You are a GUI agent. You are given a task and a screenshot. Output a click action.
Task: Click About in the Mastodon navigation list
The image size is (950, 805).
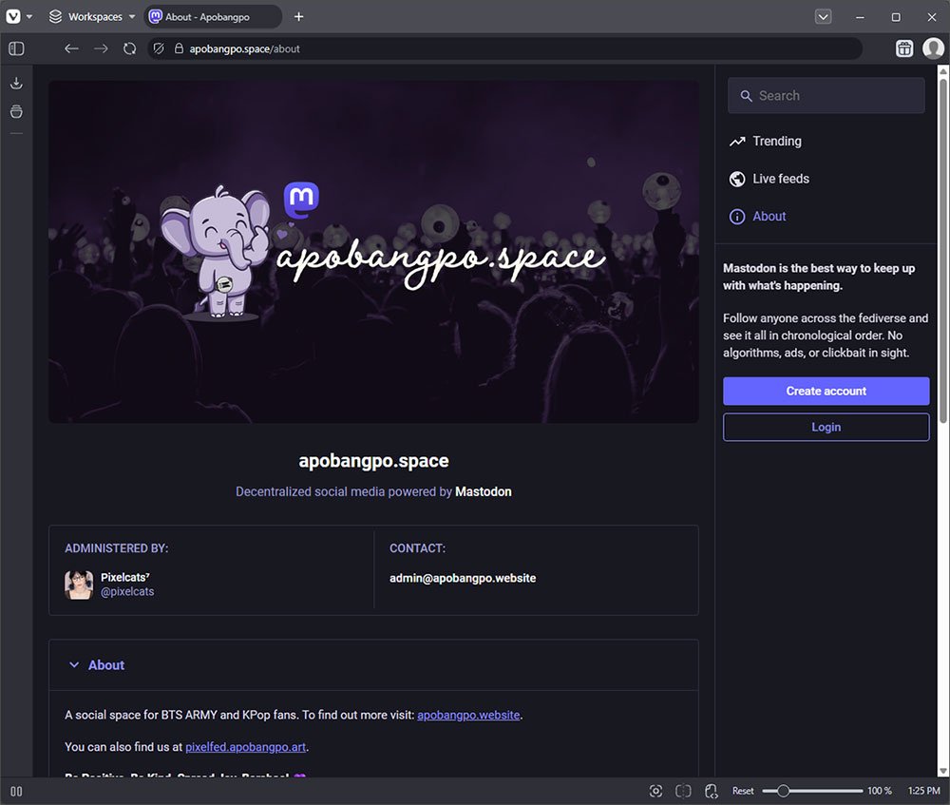[x=770, y=216]
